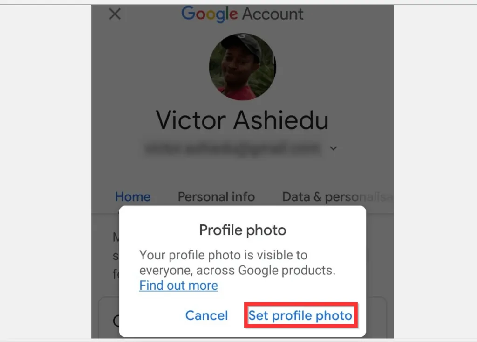This screenshot has height=342, width=477.
Task: Click the light grey margin left of the page
Action: (46, 173)
